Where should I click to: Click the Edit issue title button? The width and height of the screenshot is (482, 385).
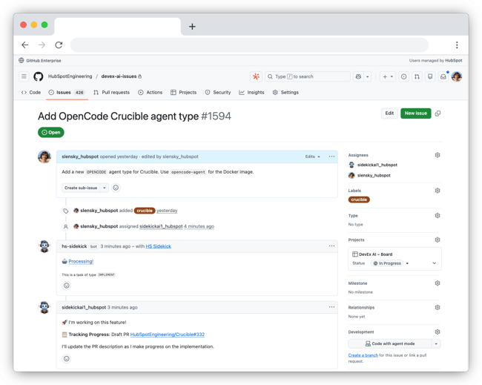coord(389,113)
